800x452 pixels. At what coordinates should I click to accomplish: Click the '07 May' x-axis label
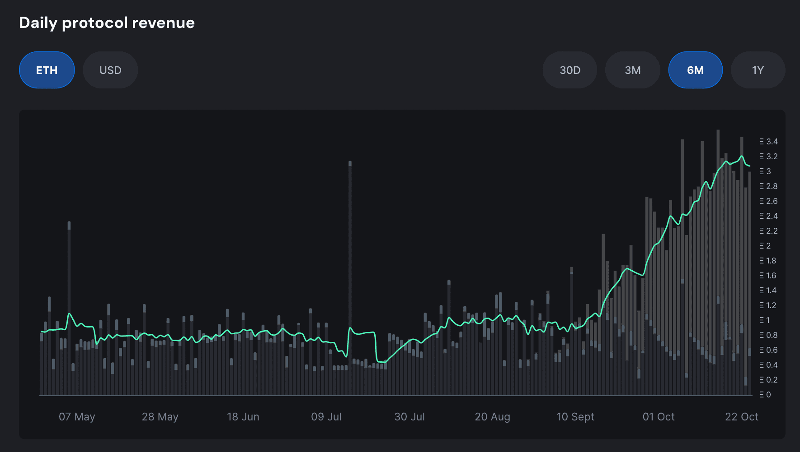point(77,417)
